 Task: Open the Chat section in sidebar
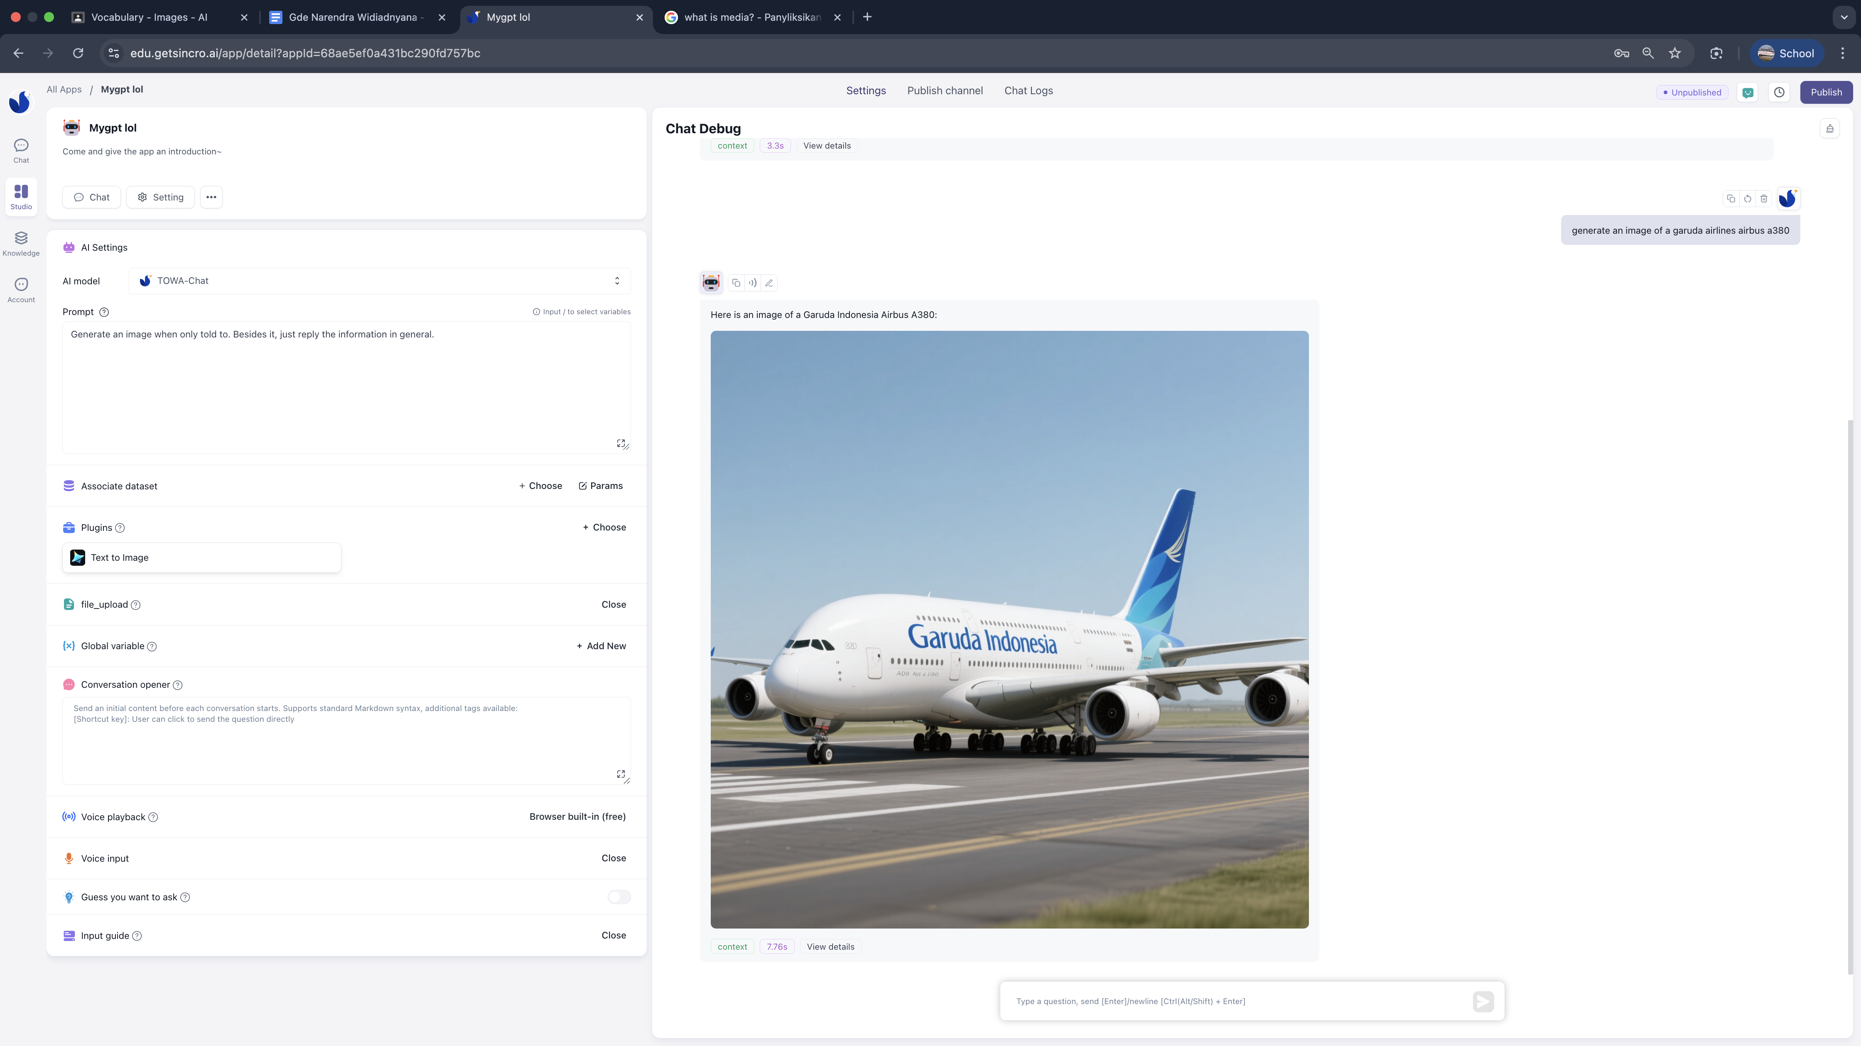21,151
